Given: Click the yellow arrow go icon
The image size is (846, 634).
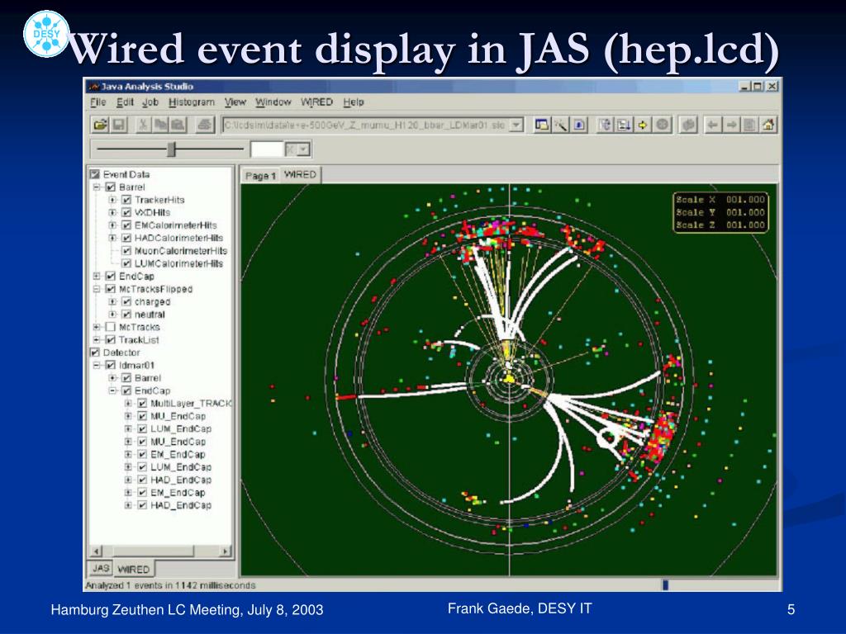Looking at the screenshot, I should (643, 125).
